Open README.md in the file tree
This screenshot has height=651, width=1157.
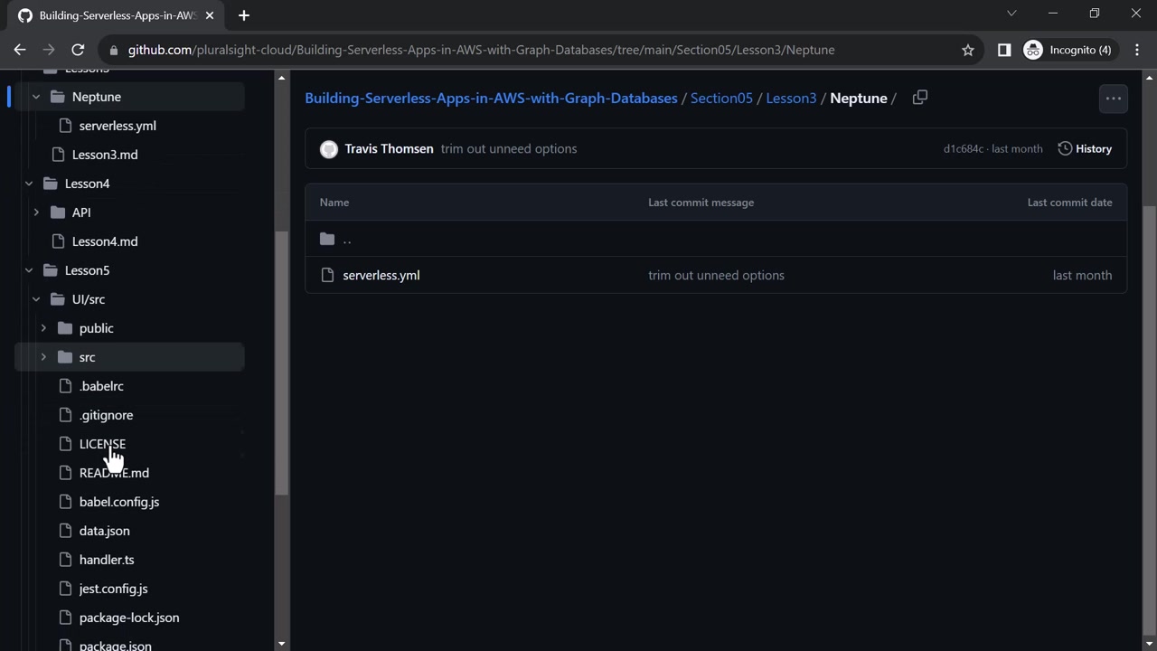tap(114, 473)
